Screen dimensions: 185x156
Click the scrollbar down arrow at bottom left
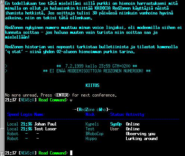click(x=2, y=154)
